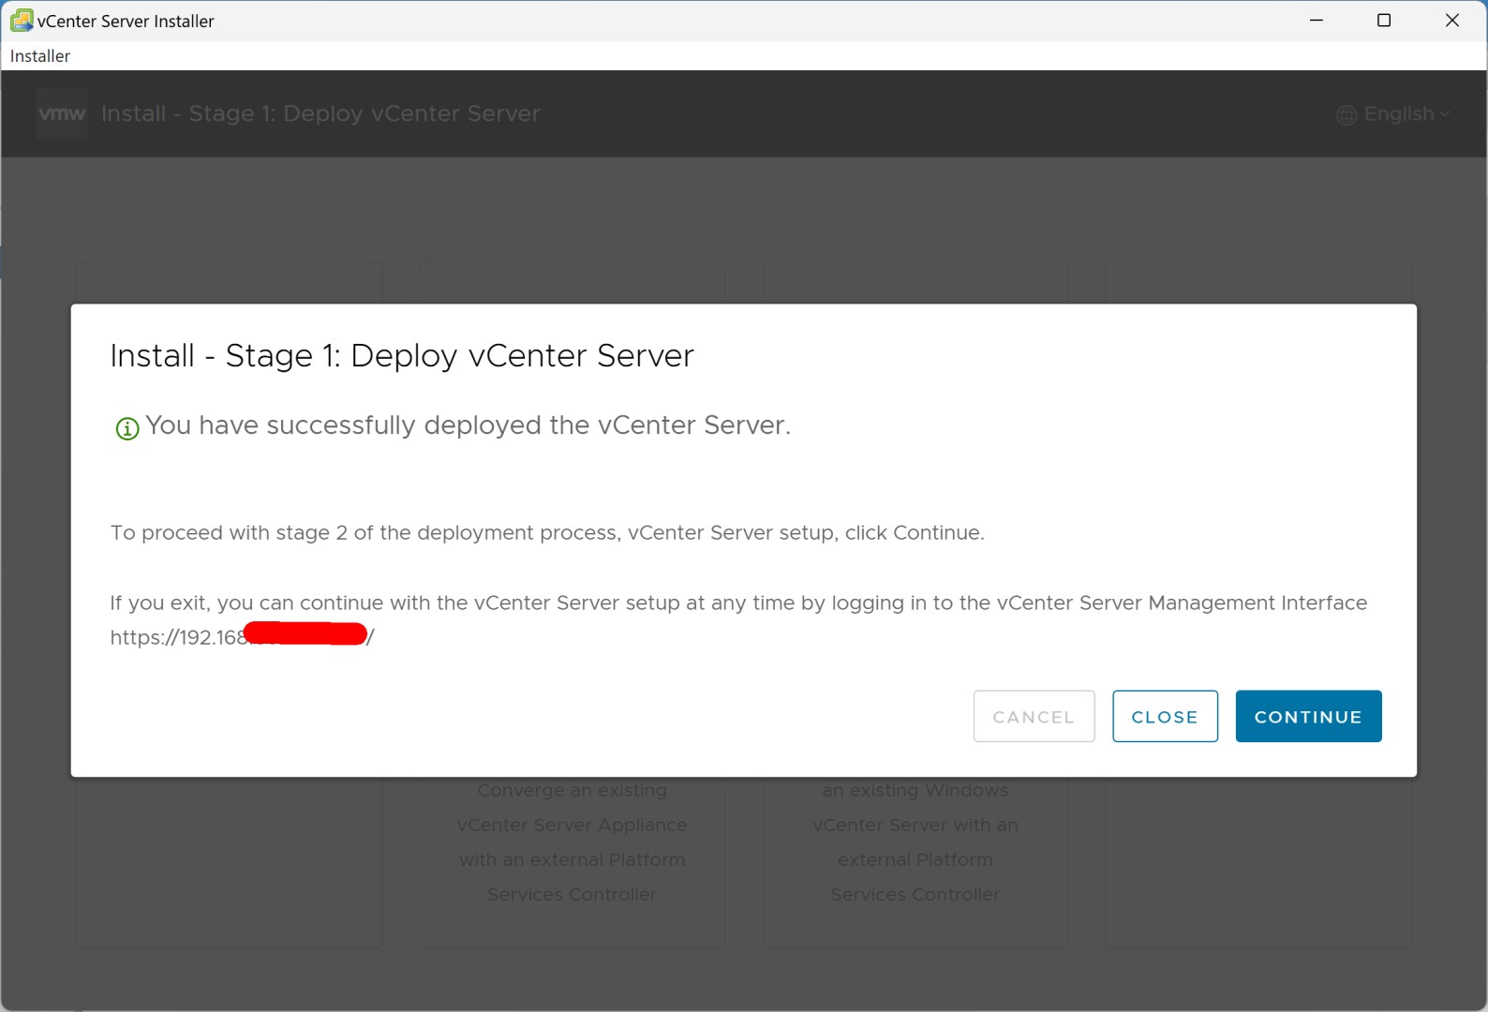Click 'To proceed with stage 2' instruction text
Image resolution: width=1488 pixels, height=1012 pixels.
(x=547, y=533)
